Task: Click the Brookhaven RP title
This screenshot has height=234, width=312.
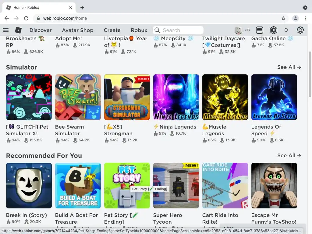Action: pyautogui.click(x=25, y=42)
